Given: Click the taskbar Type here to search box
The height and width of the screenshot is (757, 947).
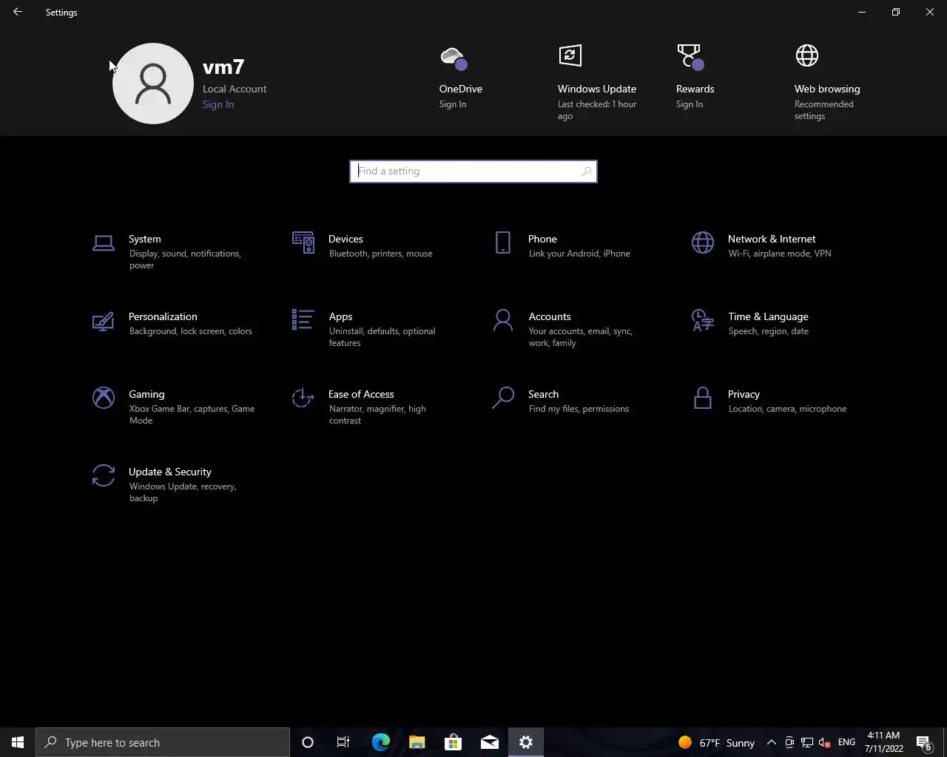Looking at the screenshot, I should 163,742.
